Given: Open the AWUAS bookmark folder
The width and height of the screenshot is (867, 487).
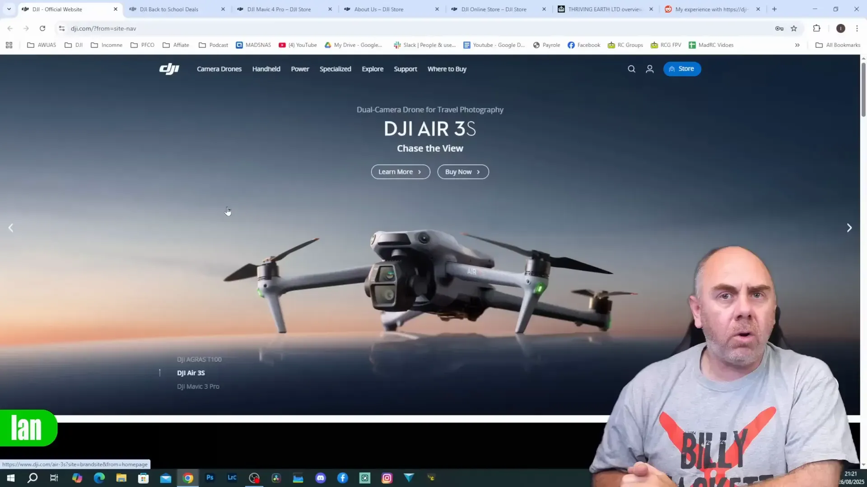Looking at the screenshot, I should [x=42, y=45].
